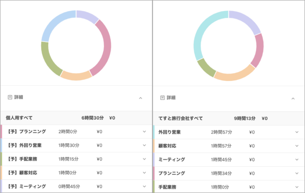
Task: Click the right 外回り営業 label
Action: [169, 132]
